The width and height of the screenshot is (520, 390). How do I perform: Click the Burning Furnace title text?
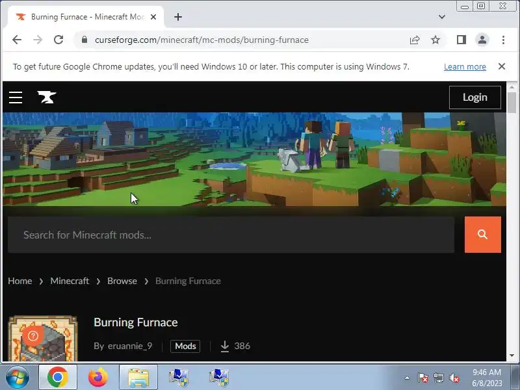click(x=136, y=322)
